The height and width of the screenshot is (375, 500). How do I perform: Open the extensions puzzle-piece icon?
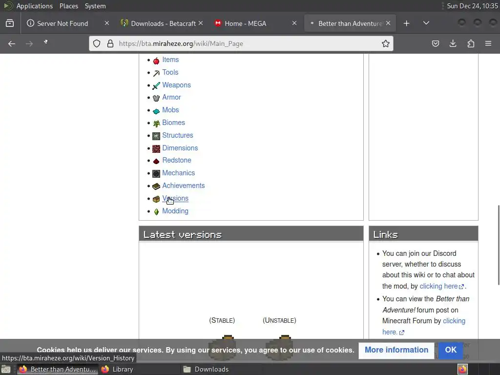tap(471, 43)
